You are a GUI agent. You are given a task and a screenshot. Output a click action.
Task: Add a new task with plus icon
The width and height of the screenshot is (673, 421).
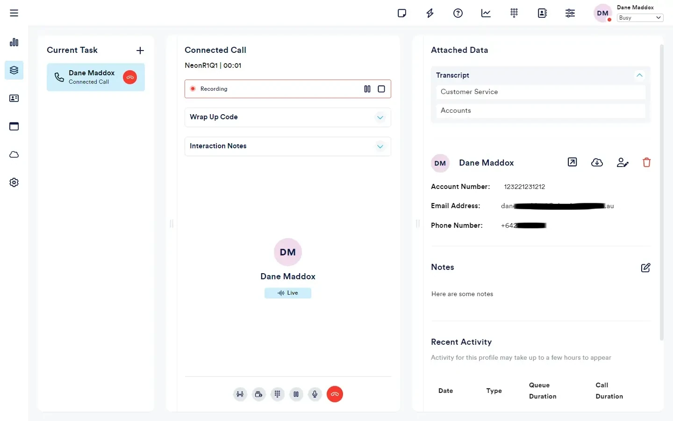[x=140, y=51]
